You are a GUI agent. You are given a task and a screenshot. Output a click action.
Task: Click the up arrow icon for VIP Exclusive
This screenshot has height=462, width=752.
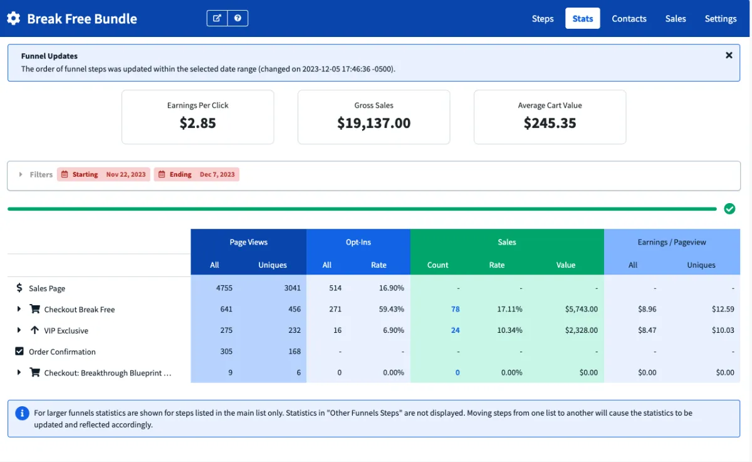point(34,330)
